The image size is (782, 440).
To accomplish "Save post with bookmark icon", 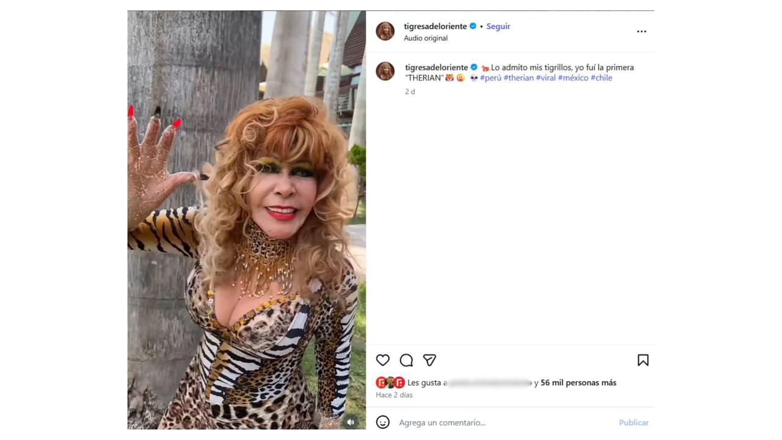I will click(x=643, y=360).
